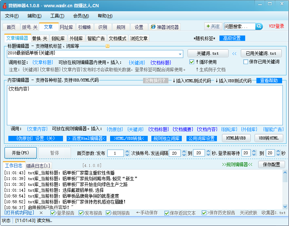Switch to 错误日志[1] tab

[x=38, y=166]
